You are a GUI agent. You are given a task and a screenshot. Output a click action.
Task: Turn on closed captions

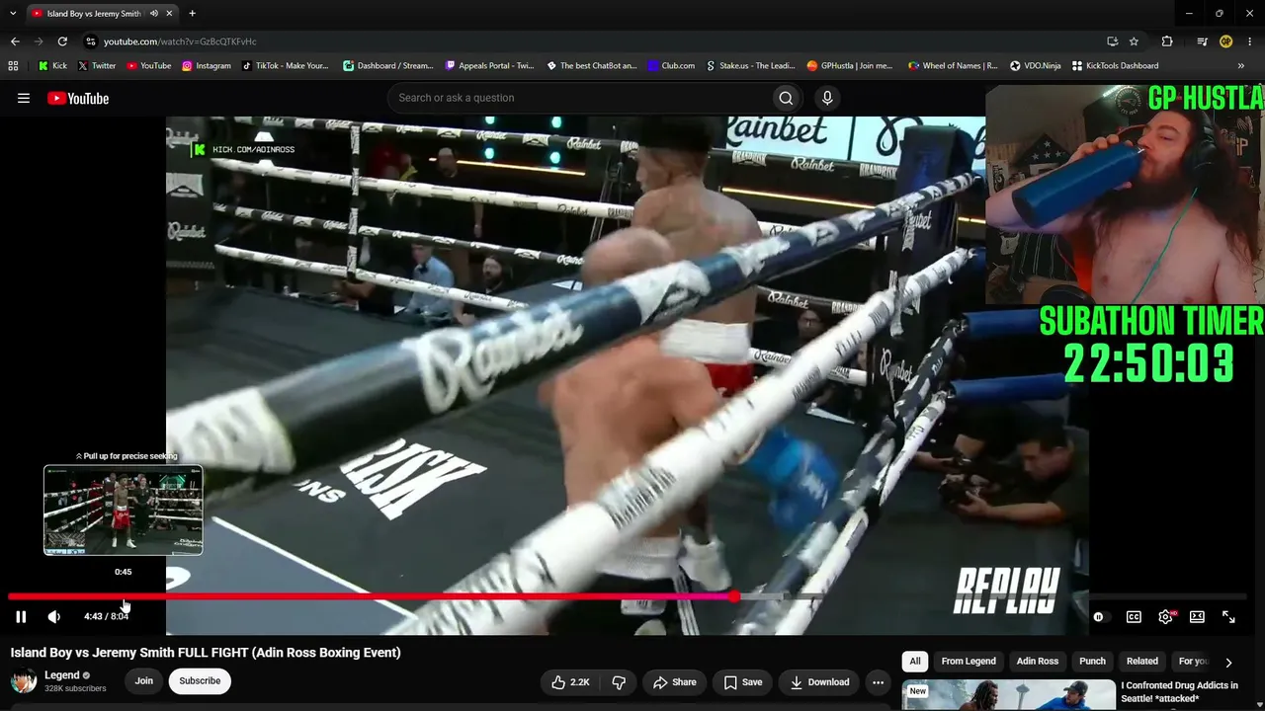(1134, 616)
